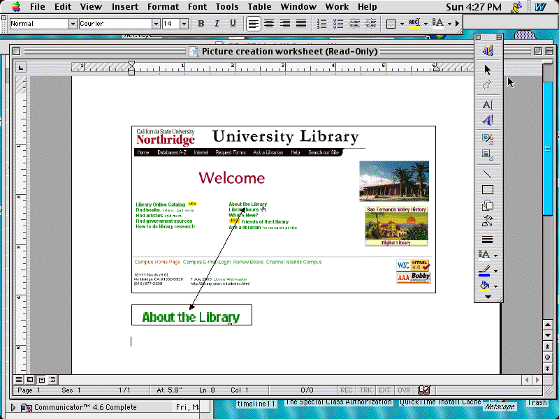
Task: Change the ruler tab-stop type button
Action: tap(21, 67)
